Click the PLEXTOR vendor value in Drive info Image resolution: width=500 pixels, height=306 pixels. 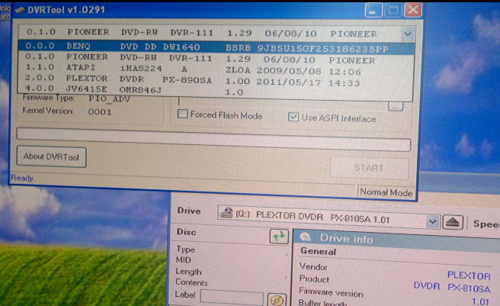tap(469, 275)
